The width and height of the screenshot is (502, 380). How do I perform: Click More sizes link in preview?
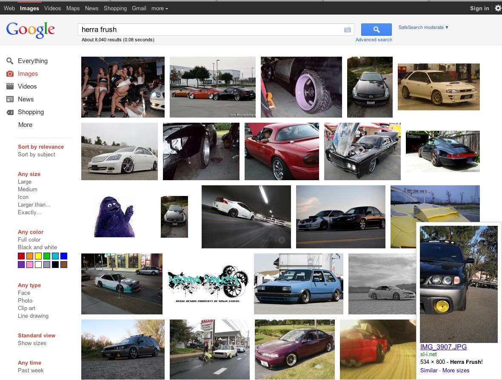click(x=456, y=370)
